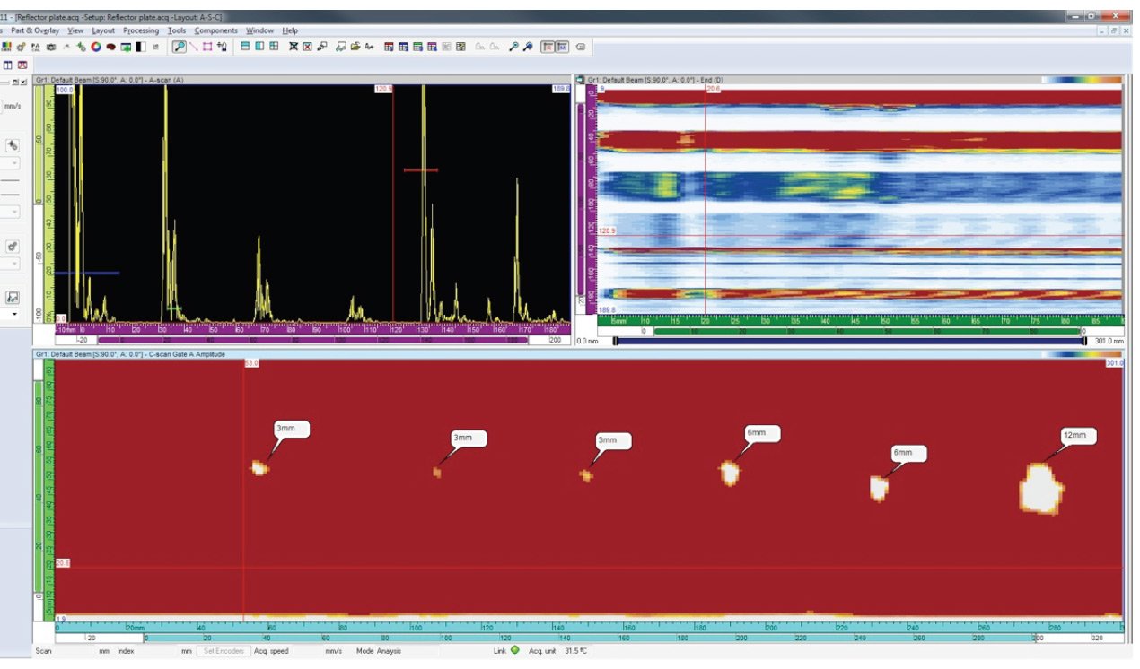
Task: Select the small green gate in A-scan
Action: tap(174, 308)
